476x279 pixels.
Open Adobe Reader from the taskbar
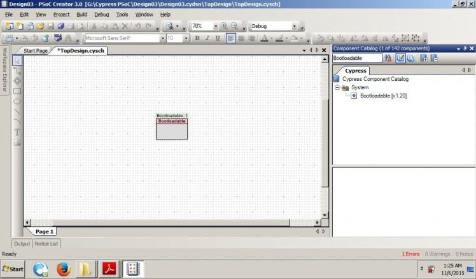coord(109,269)
